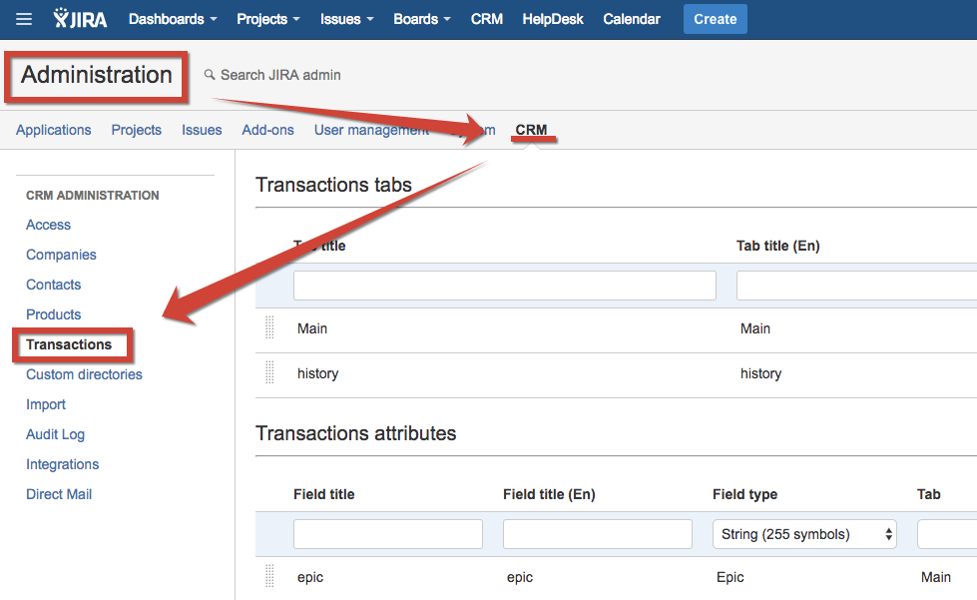Grab the drag handle for Main row

tap(269, 328)
